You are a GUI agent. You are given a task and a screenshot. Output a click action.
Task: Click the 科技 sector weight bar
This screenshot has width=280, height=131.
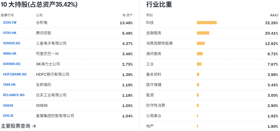(207, 23)
